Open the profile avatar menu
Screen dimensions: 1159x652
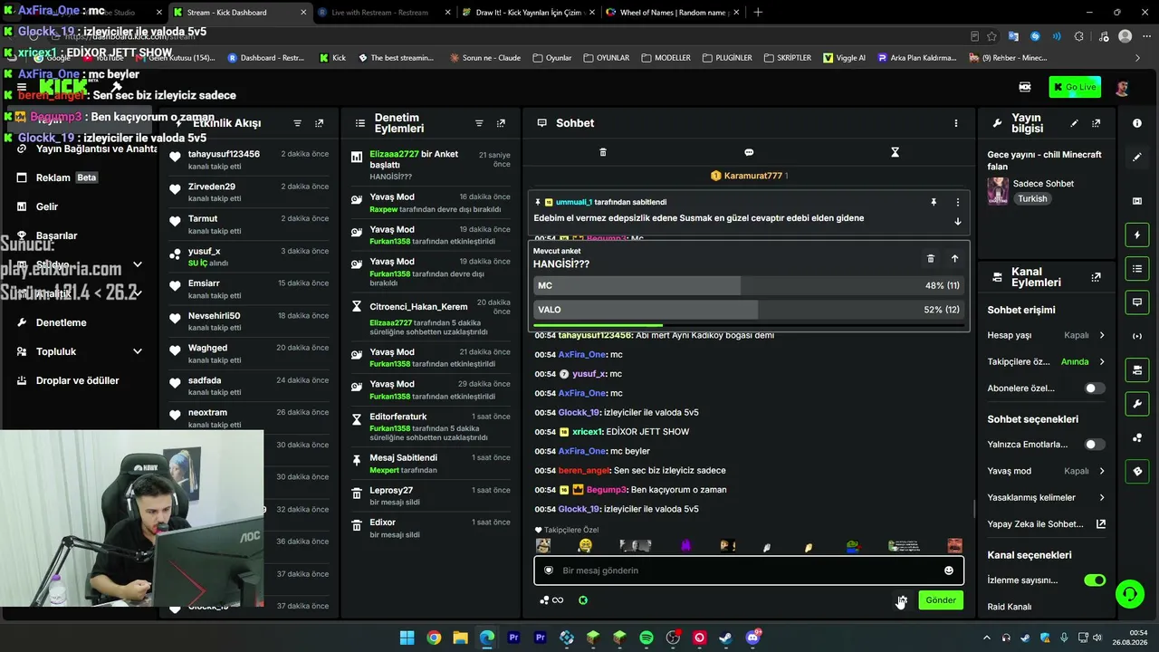click(x=1122, y=87)
